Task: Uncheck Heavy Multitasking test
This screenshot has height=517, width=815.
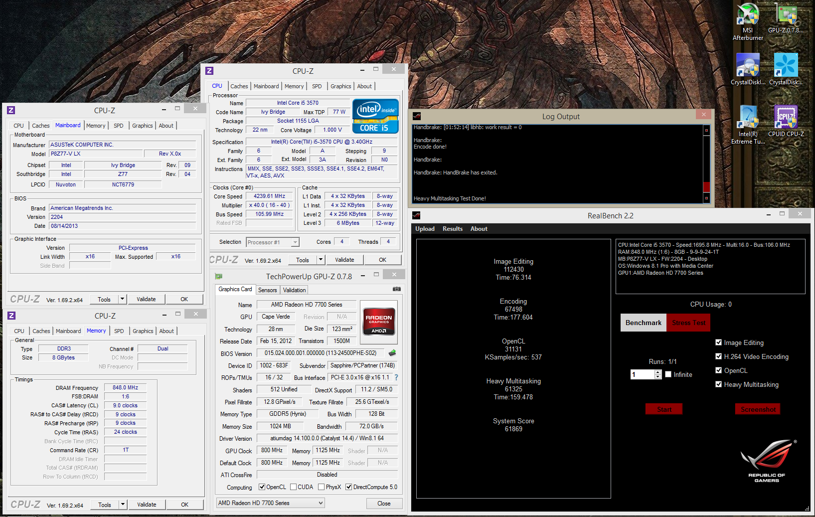Action: click(718, 384)
